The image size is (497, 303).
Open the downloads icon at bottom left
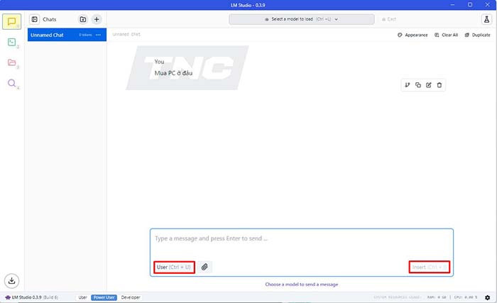pyautogui.click(x=12, y=281)
